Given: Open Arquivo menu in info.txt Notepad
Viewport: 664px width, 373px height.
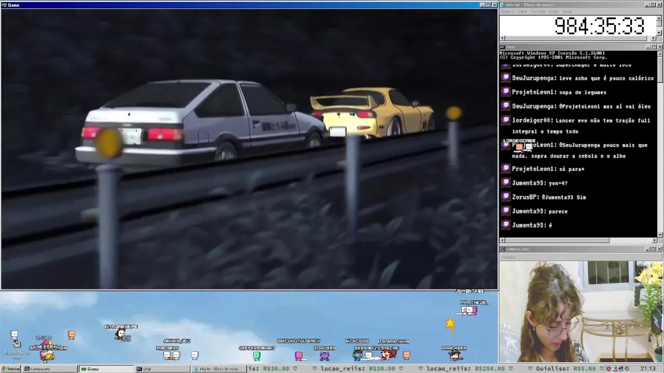Looking at the screenshot, I should [507, 11].
